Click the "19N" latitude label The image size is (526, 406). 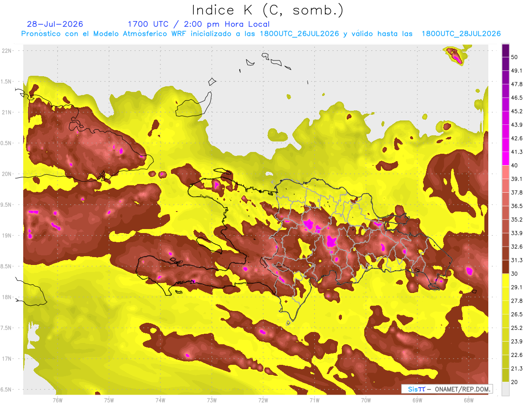[x=7, y=236]
